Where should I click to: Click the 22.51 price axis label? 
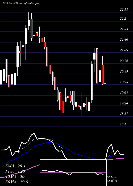coord(124,10)
